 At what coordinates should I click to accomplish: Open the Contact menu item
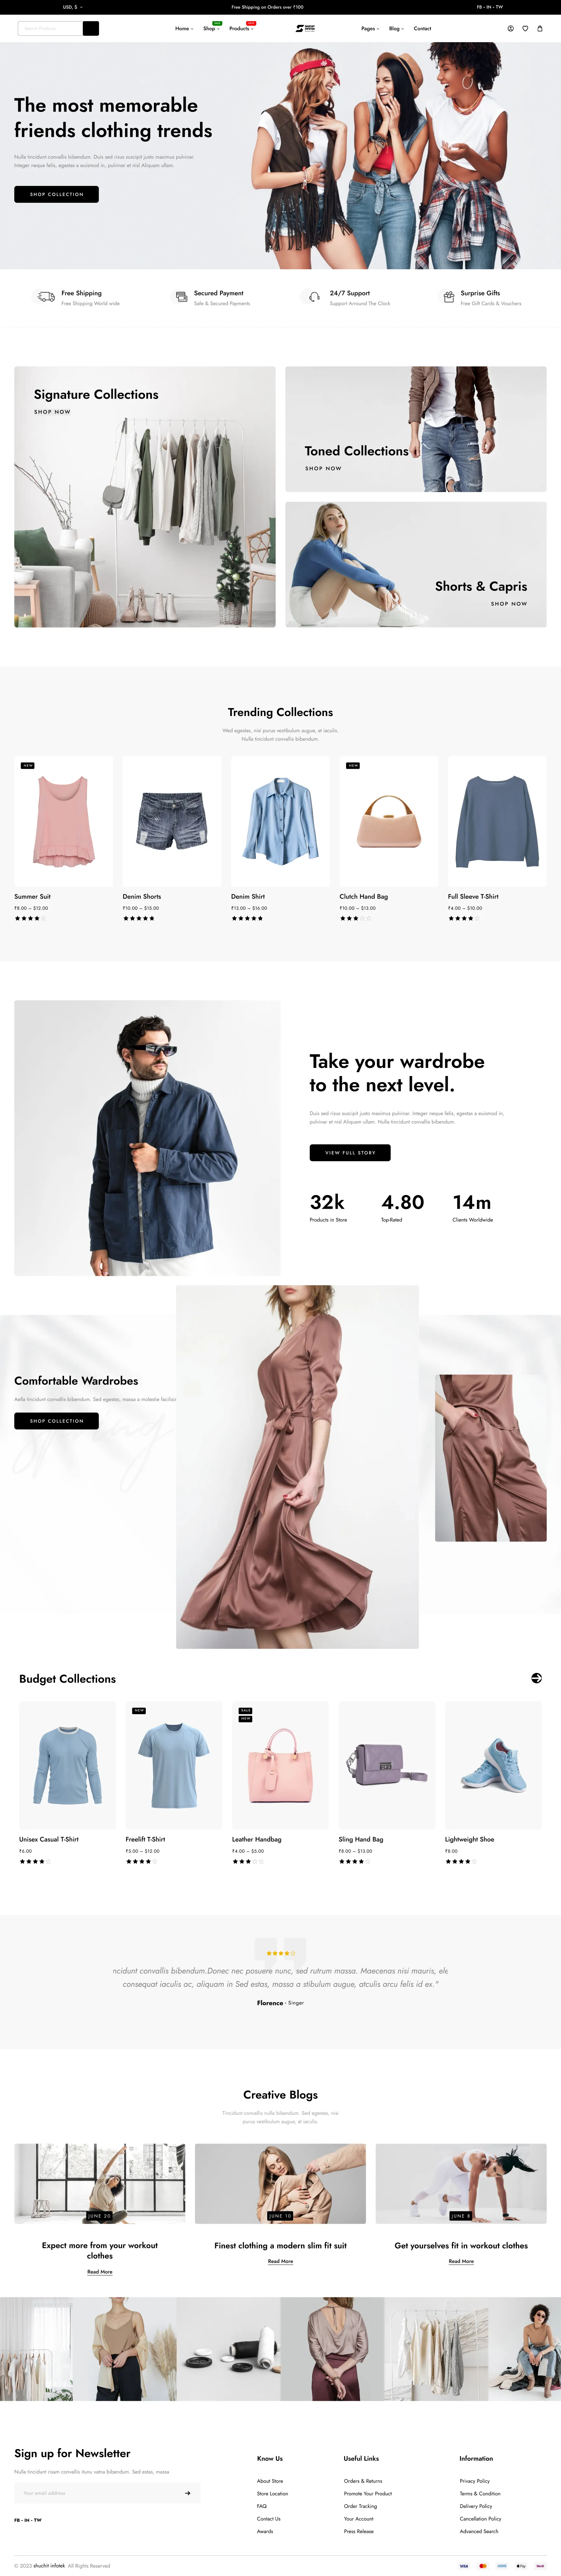pyautogui.click(x=422, y=28)
